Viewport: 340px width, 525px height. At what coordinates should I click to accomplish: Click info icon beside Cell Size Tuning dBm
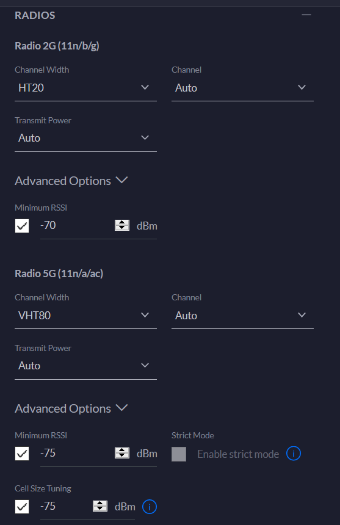tap(150, 507)
